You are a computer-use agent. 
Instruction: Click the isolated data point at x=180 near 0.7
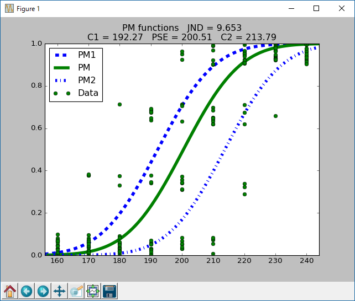pyautogui.click(x=119, y=104)
